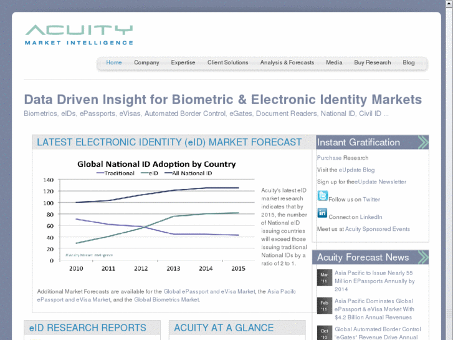Viewport: 453px width, 340px height.
Task: Click the Data Driven Insight main headline
Action: point(222,100)
